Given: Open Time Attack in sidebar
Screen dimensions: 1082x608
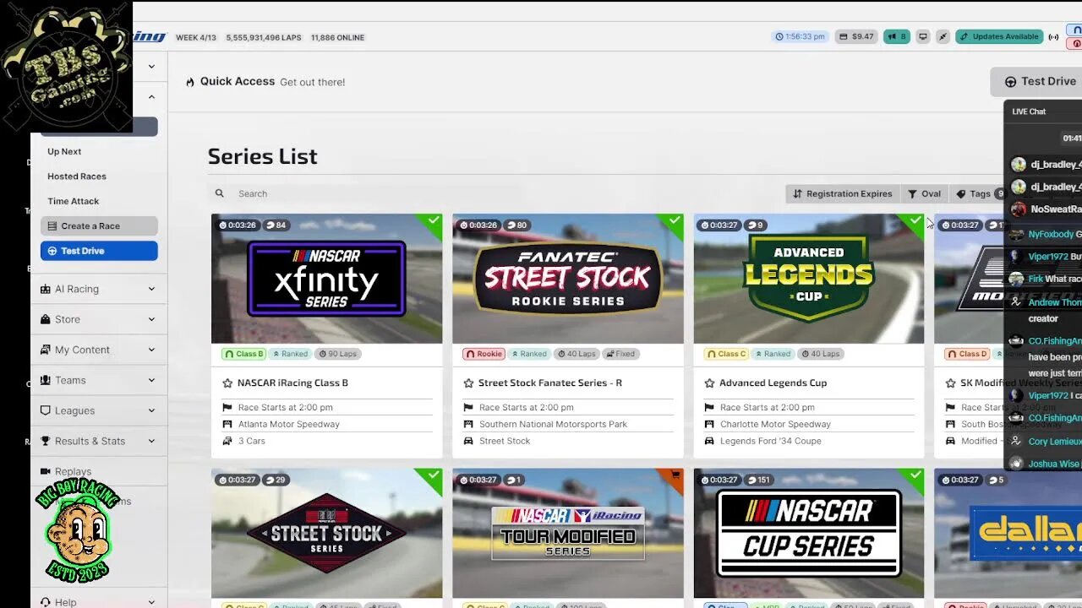Looking at the screenshot, I should (74, 201).
